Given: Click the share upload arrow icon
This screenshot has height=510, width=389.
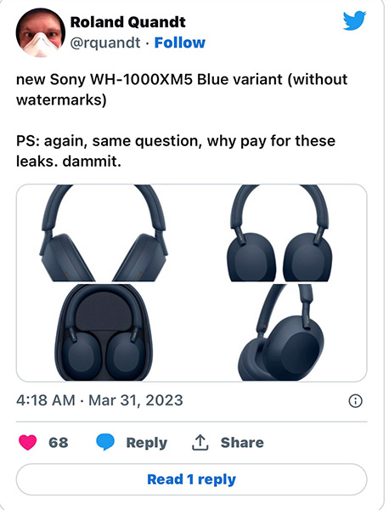Looking at the screenshot, I should 200,442.
